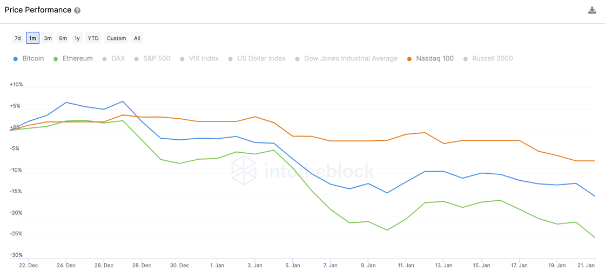Viewport: 605px width, 272px height.
Task: Show All time price history
Action: click(137, 38)
